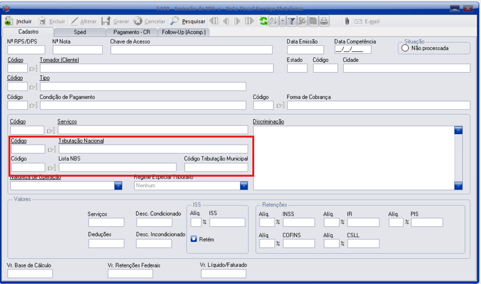
Task: Click the Data Competência date field
Action: click(x=353, y=50)
